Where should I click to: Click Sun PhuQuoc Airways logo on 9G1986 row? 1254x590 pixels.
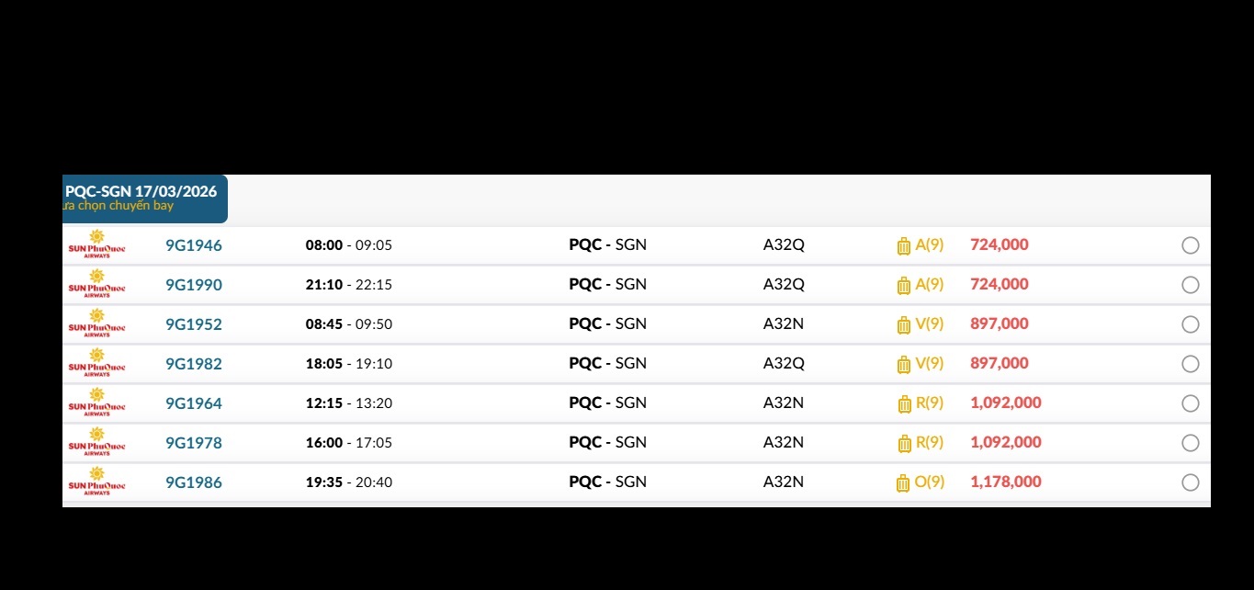coord(96,482)
